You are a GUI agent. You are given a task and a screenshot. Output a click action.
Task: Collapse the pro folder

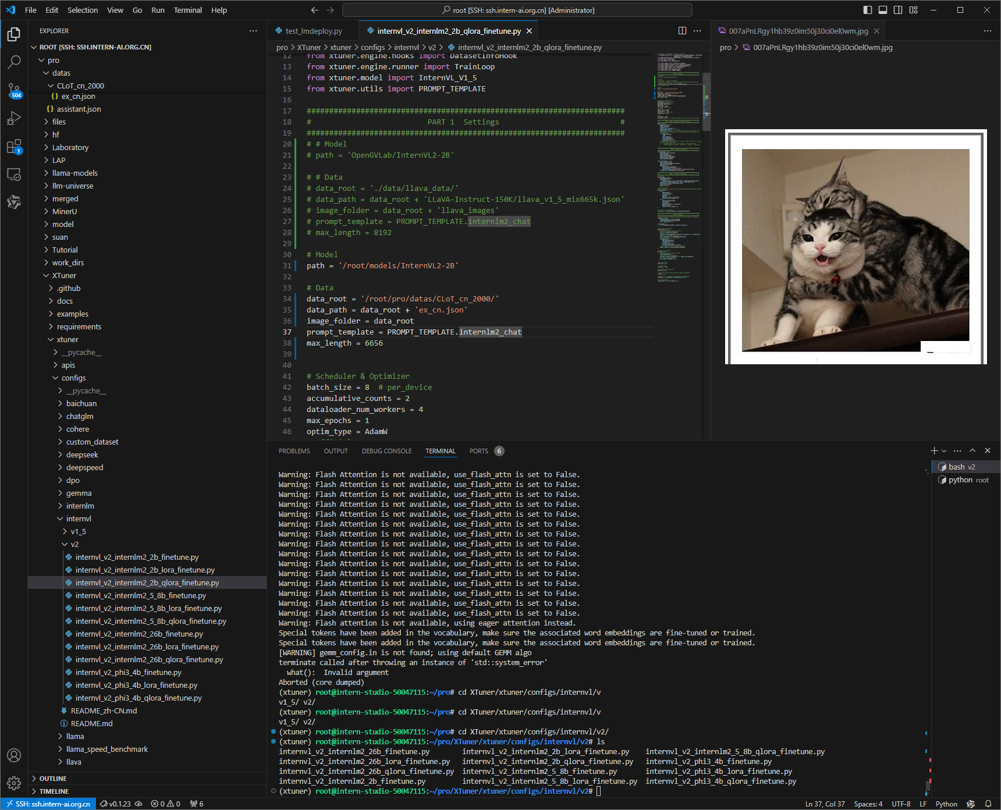coord(147,60)
